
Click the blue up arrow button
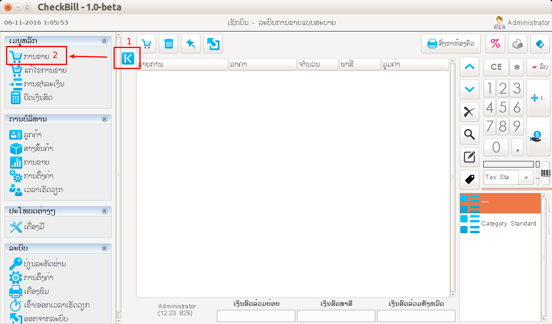pos(469,67)
